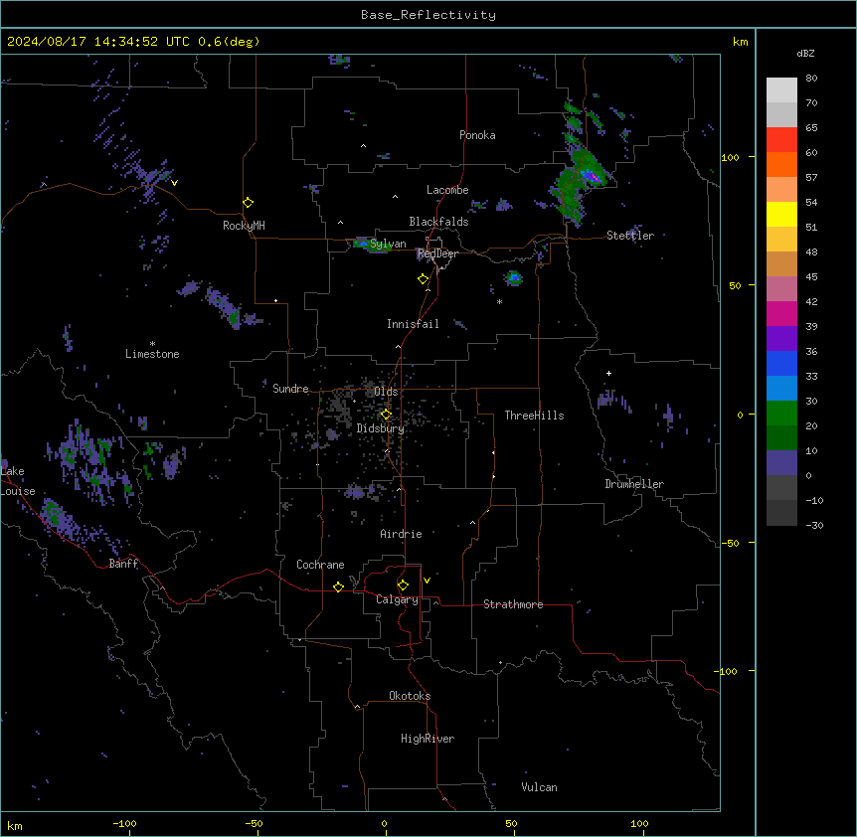Click the radar echo just left of the Sylvan label

pos(361,244)
